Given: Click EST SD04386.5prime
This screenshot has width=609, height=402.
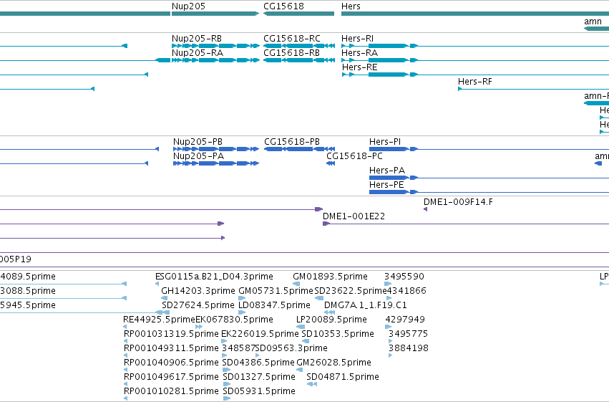Looking at the screenshot, I should tap(258, 363).
